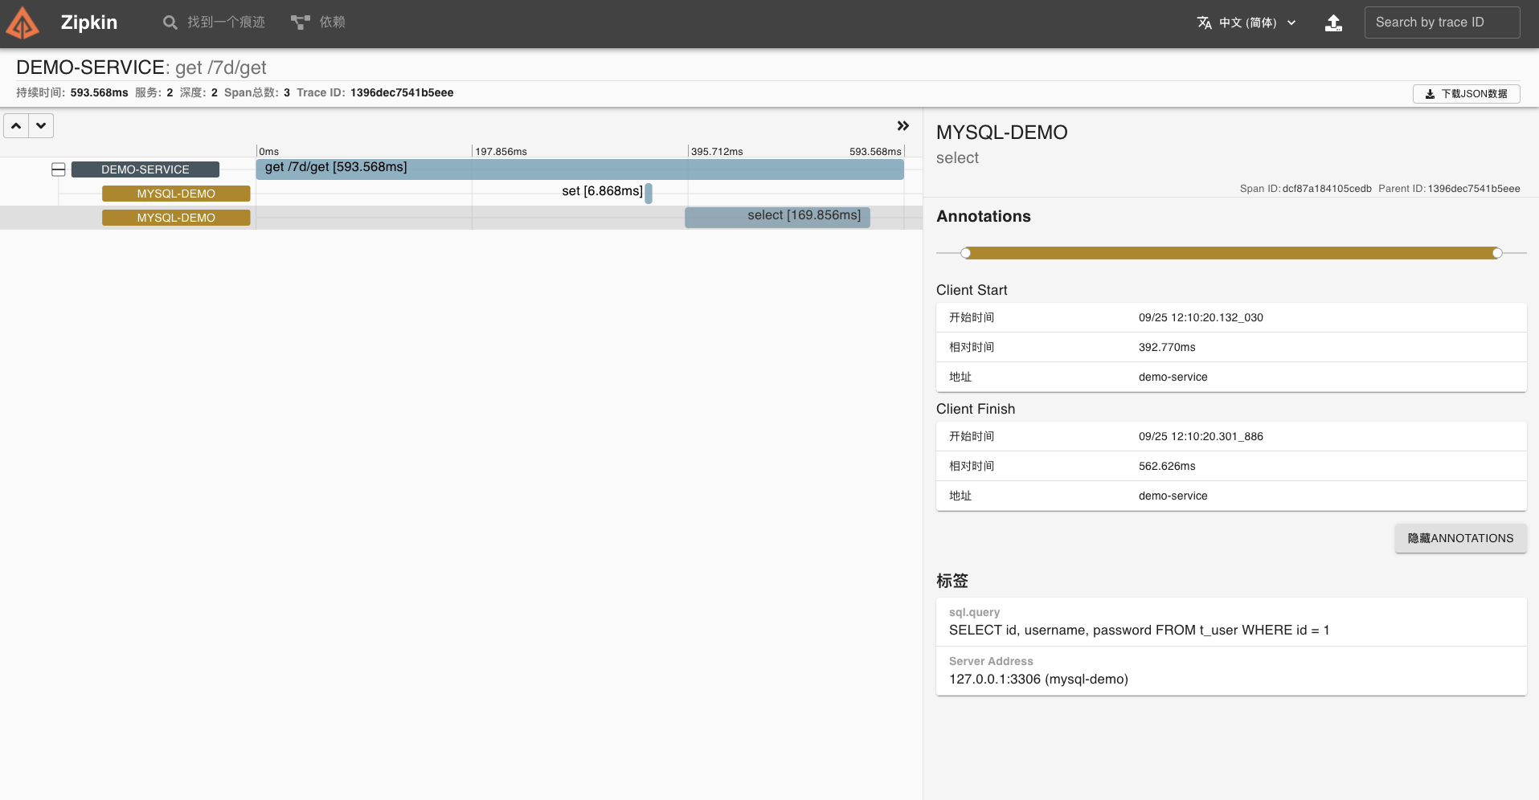
Task: Click the relative time 562.626ms value
Action: (1167, 466)
